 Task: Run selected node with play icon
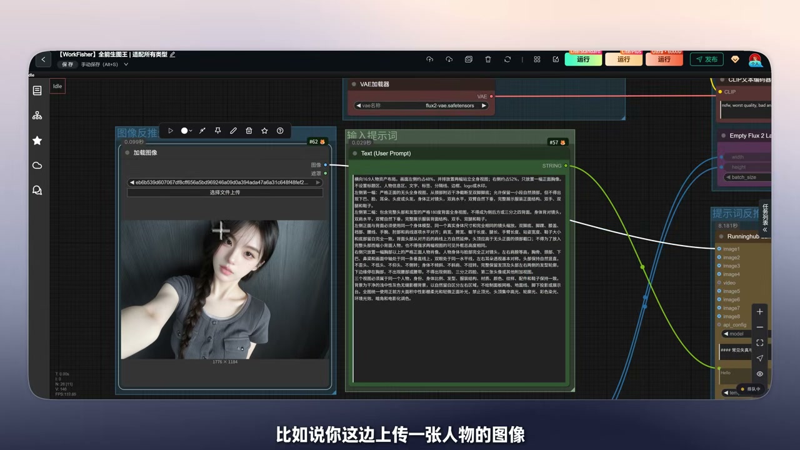coord(171,131)
